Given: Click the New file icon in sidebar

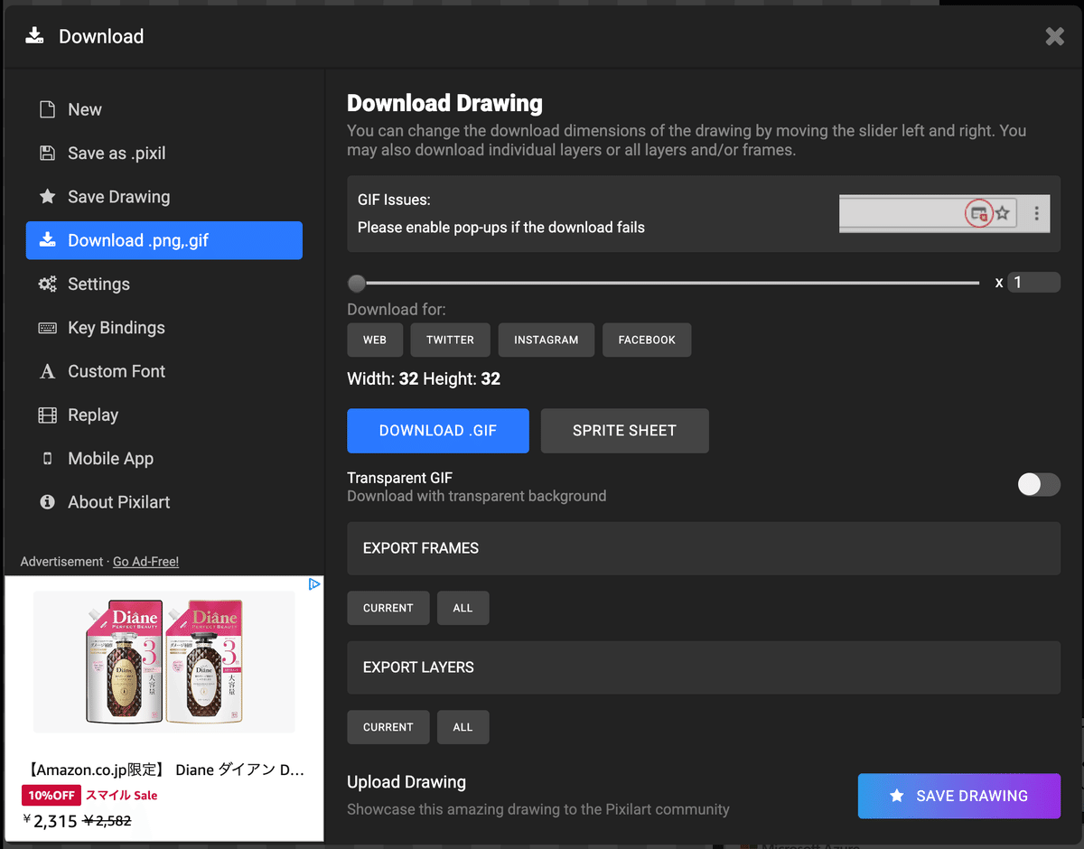Looking at the screenshot, I should coord(48,110).
